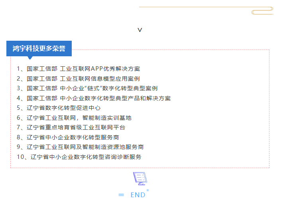Image resolution: width=281 pixels, height=200 pixels.
Task: Expand the down chevron above the honors box
Action: coord(140,30)
